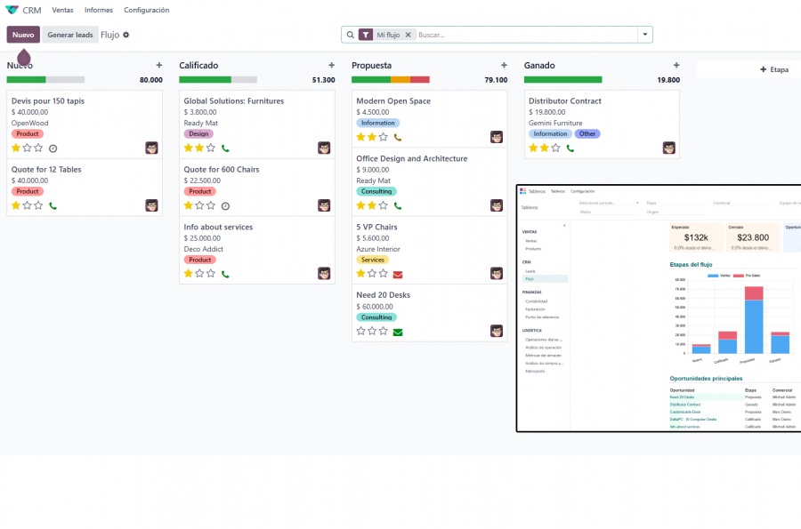Click the salesperson avatar on Distributor Contract card
801x529 pixels.
click(668, 147)
